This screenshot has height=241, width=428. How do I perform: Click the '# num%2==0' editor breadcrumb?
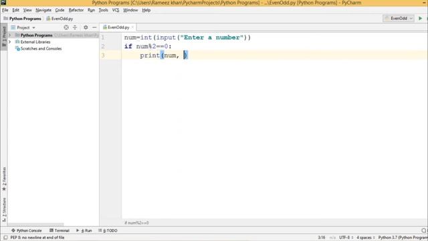point(136,223)
